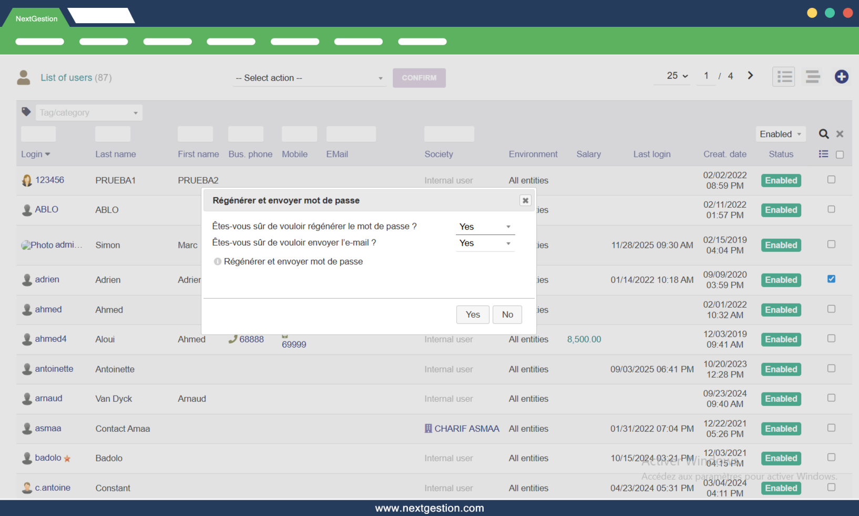Open the CHARIF ASMAA society link
The height and width of the screenshot is (516, 859).
point(467,429)
